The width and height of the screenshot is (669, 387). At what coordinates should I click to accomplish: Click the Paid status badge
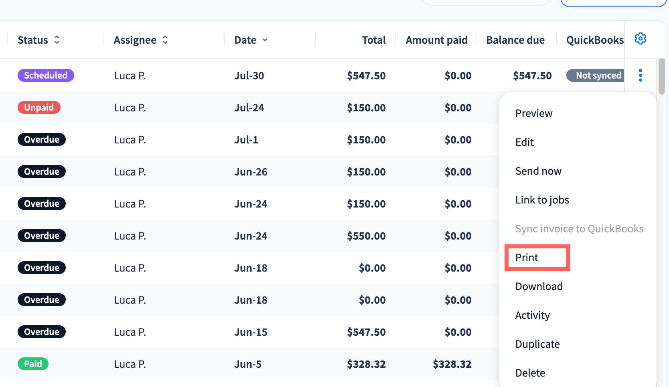(x=33, y=364)
